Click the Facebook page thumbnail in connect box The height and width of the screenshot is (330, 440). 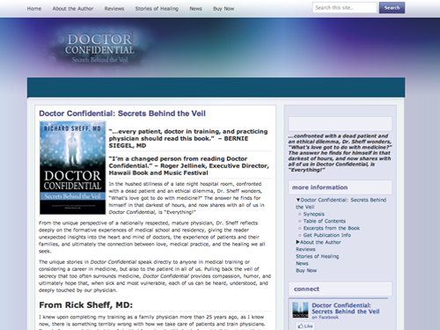tap(300, 310)
